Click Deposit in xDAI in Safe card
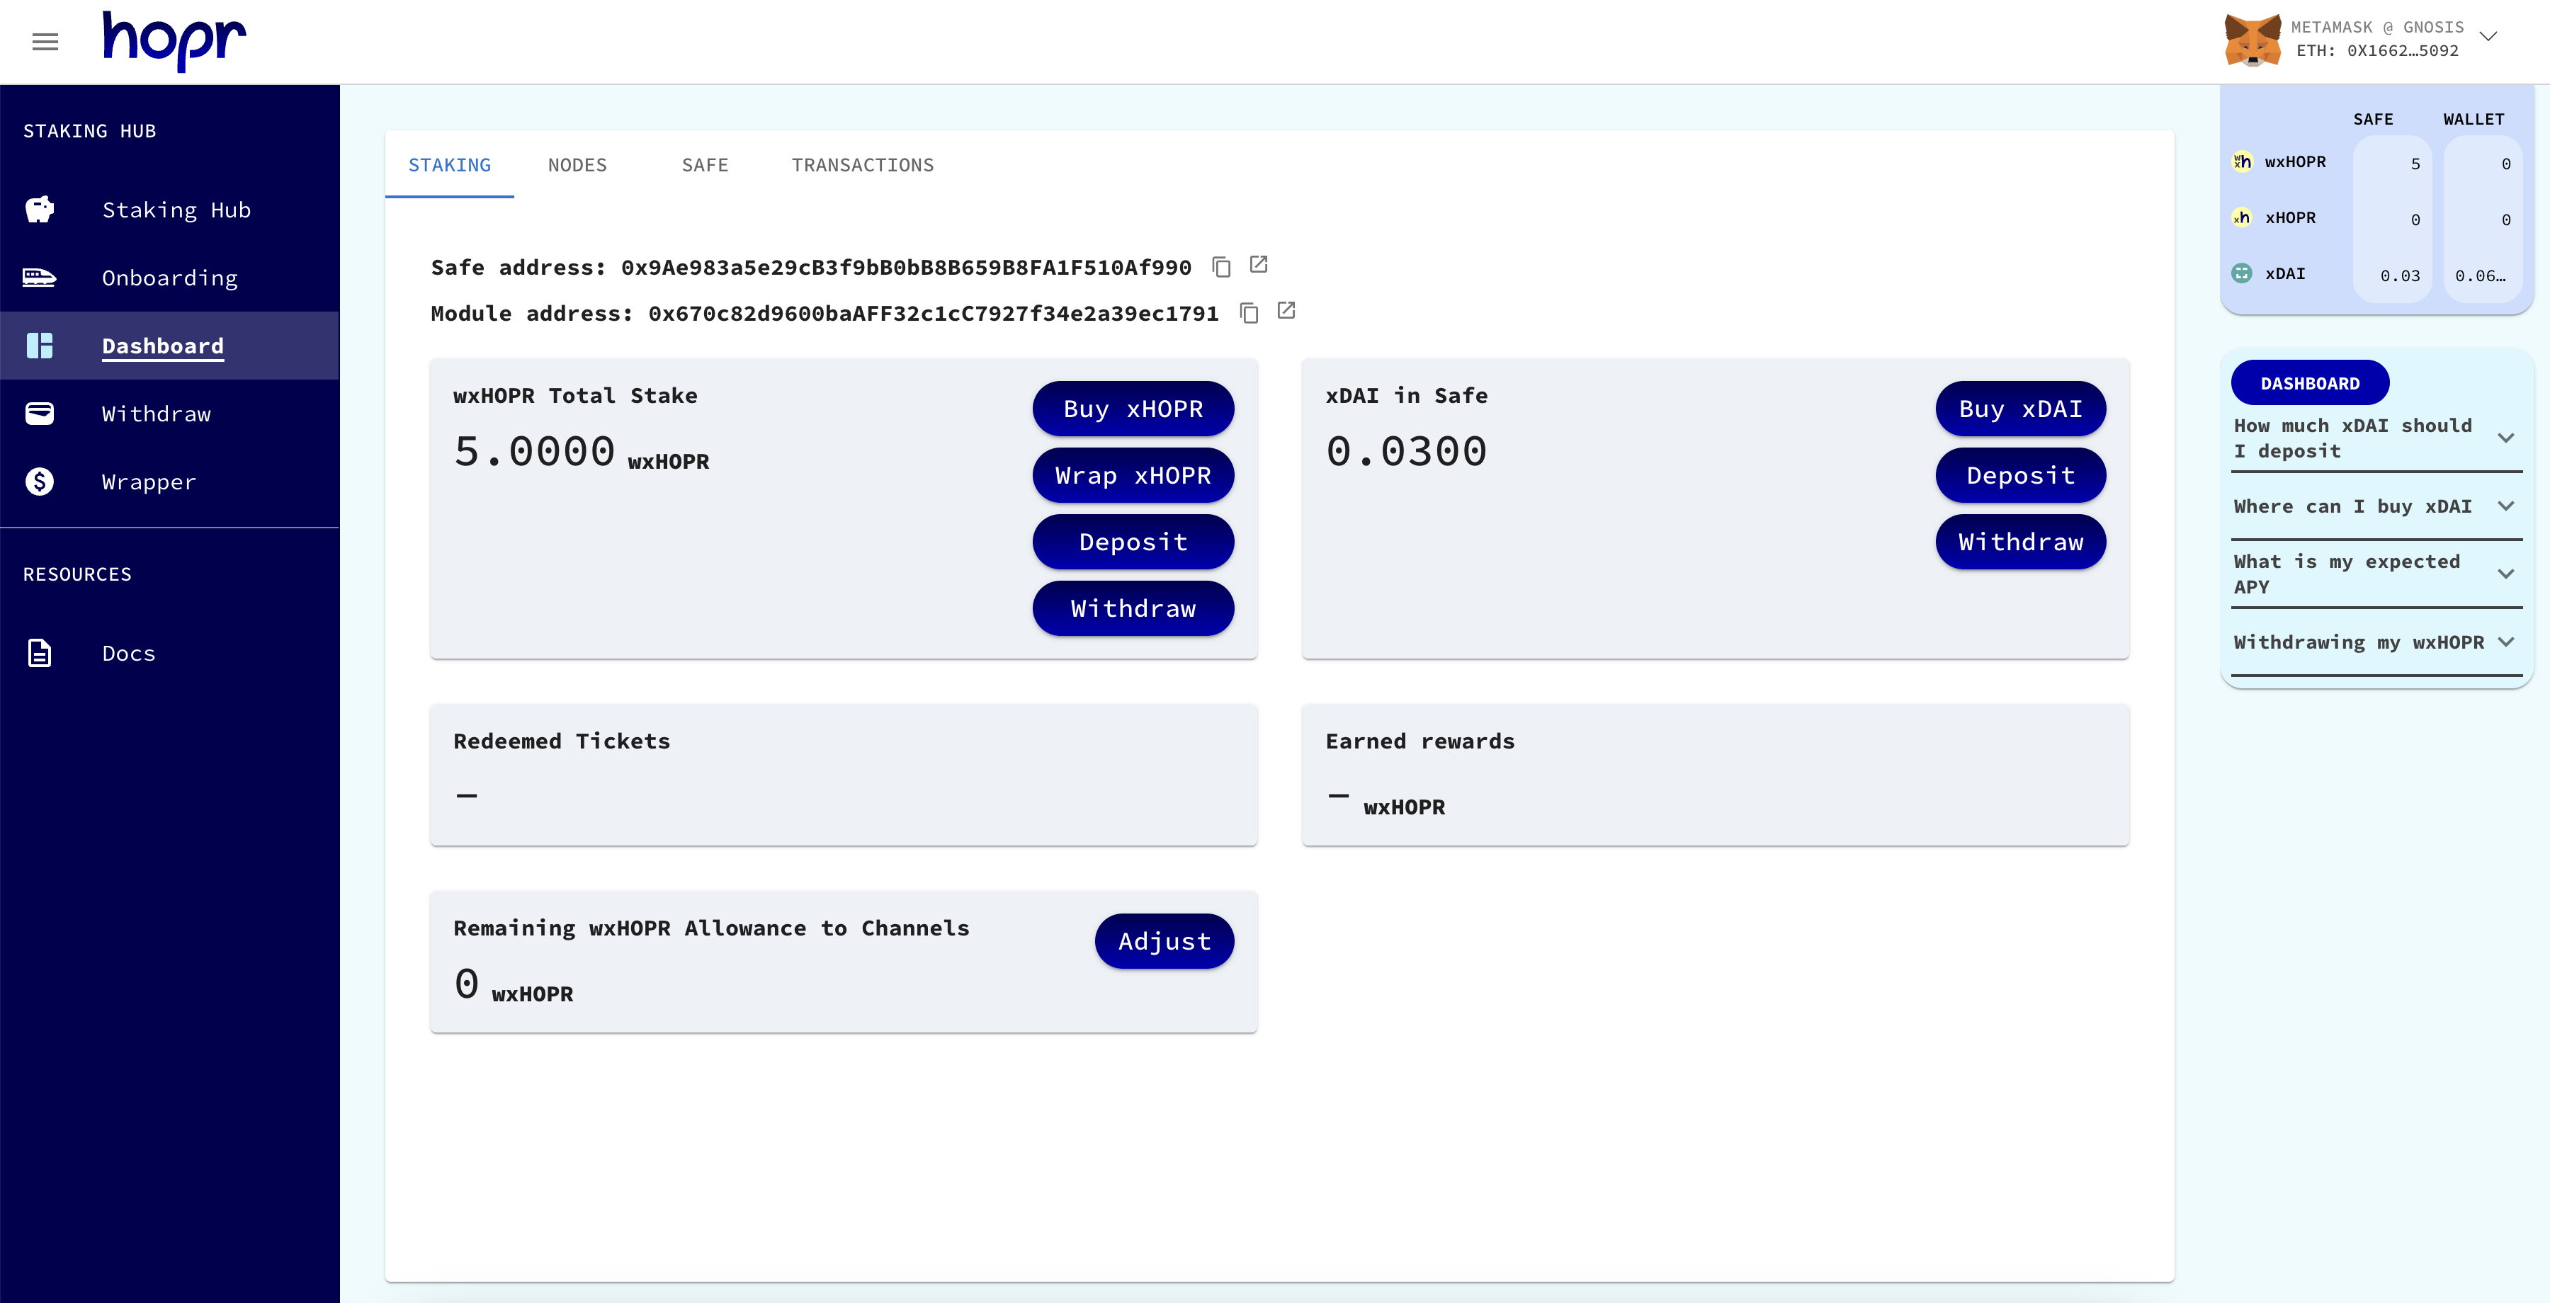This screenshot has width=2550, height=1303. coord(2020,475)
